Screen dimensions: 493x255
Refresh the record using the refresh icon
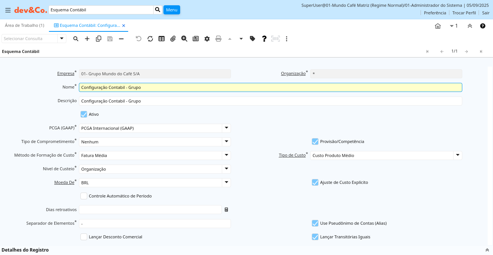pos(150,39)
